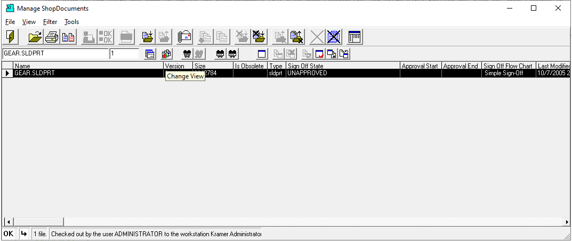Click the printer icon to print
The image size is (572, 241).
coord(52,37)
